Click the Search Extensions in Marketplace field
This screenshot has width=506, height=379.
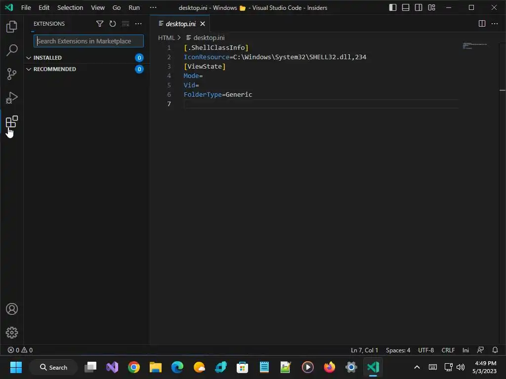88,41
